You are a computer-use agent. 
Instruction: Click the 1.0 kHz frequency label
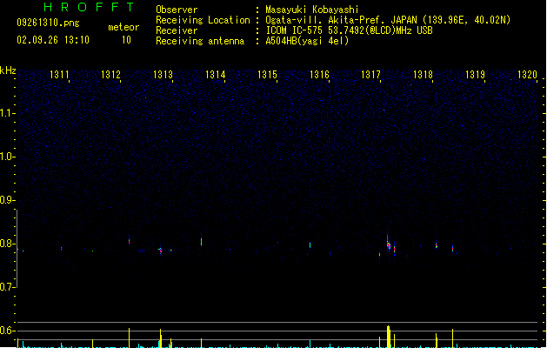7,157
